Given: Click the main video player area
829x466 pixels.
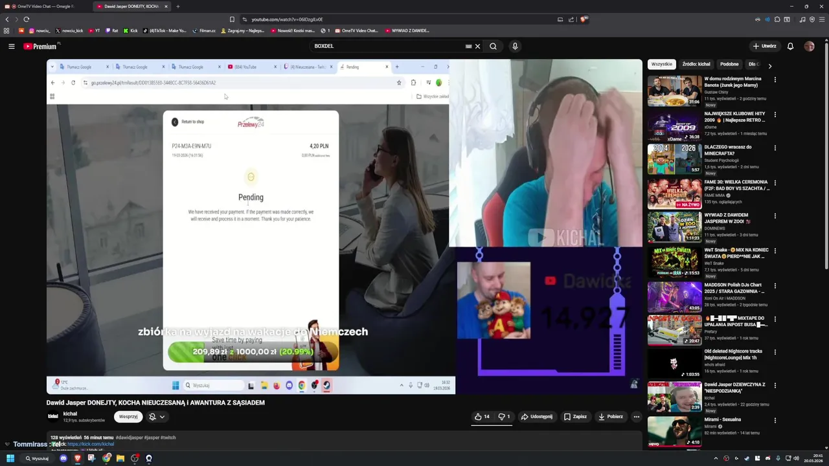Looking at the screenshot, I should click(344, 227).
